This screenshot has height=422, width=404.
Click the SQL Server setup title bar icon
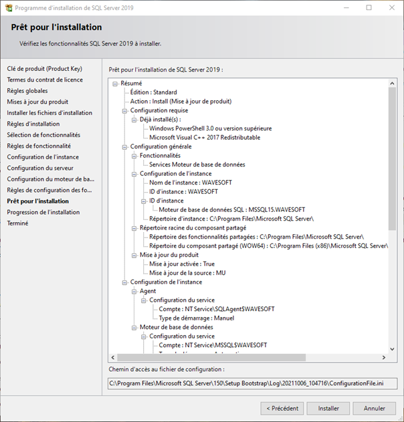(x=9, y=8)
